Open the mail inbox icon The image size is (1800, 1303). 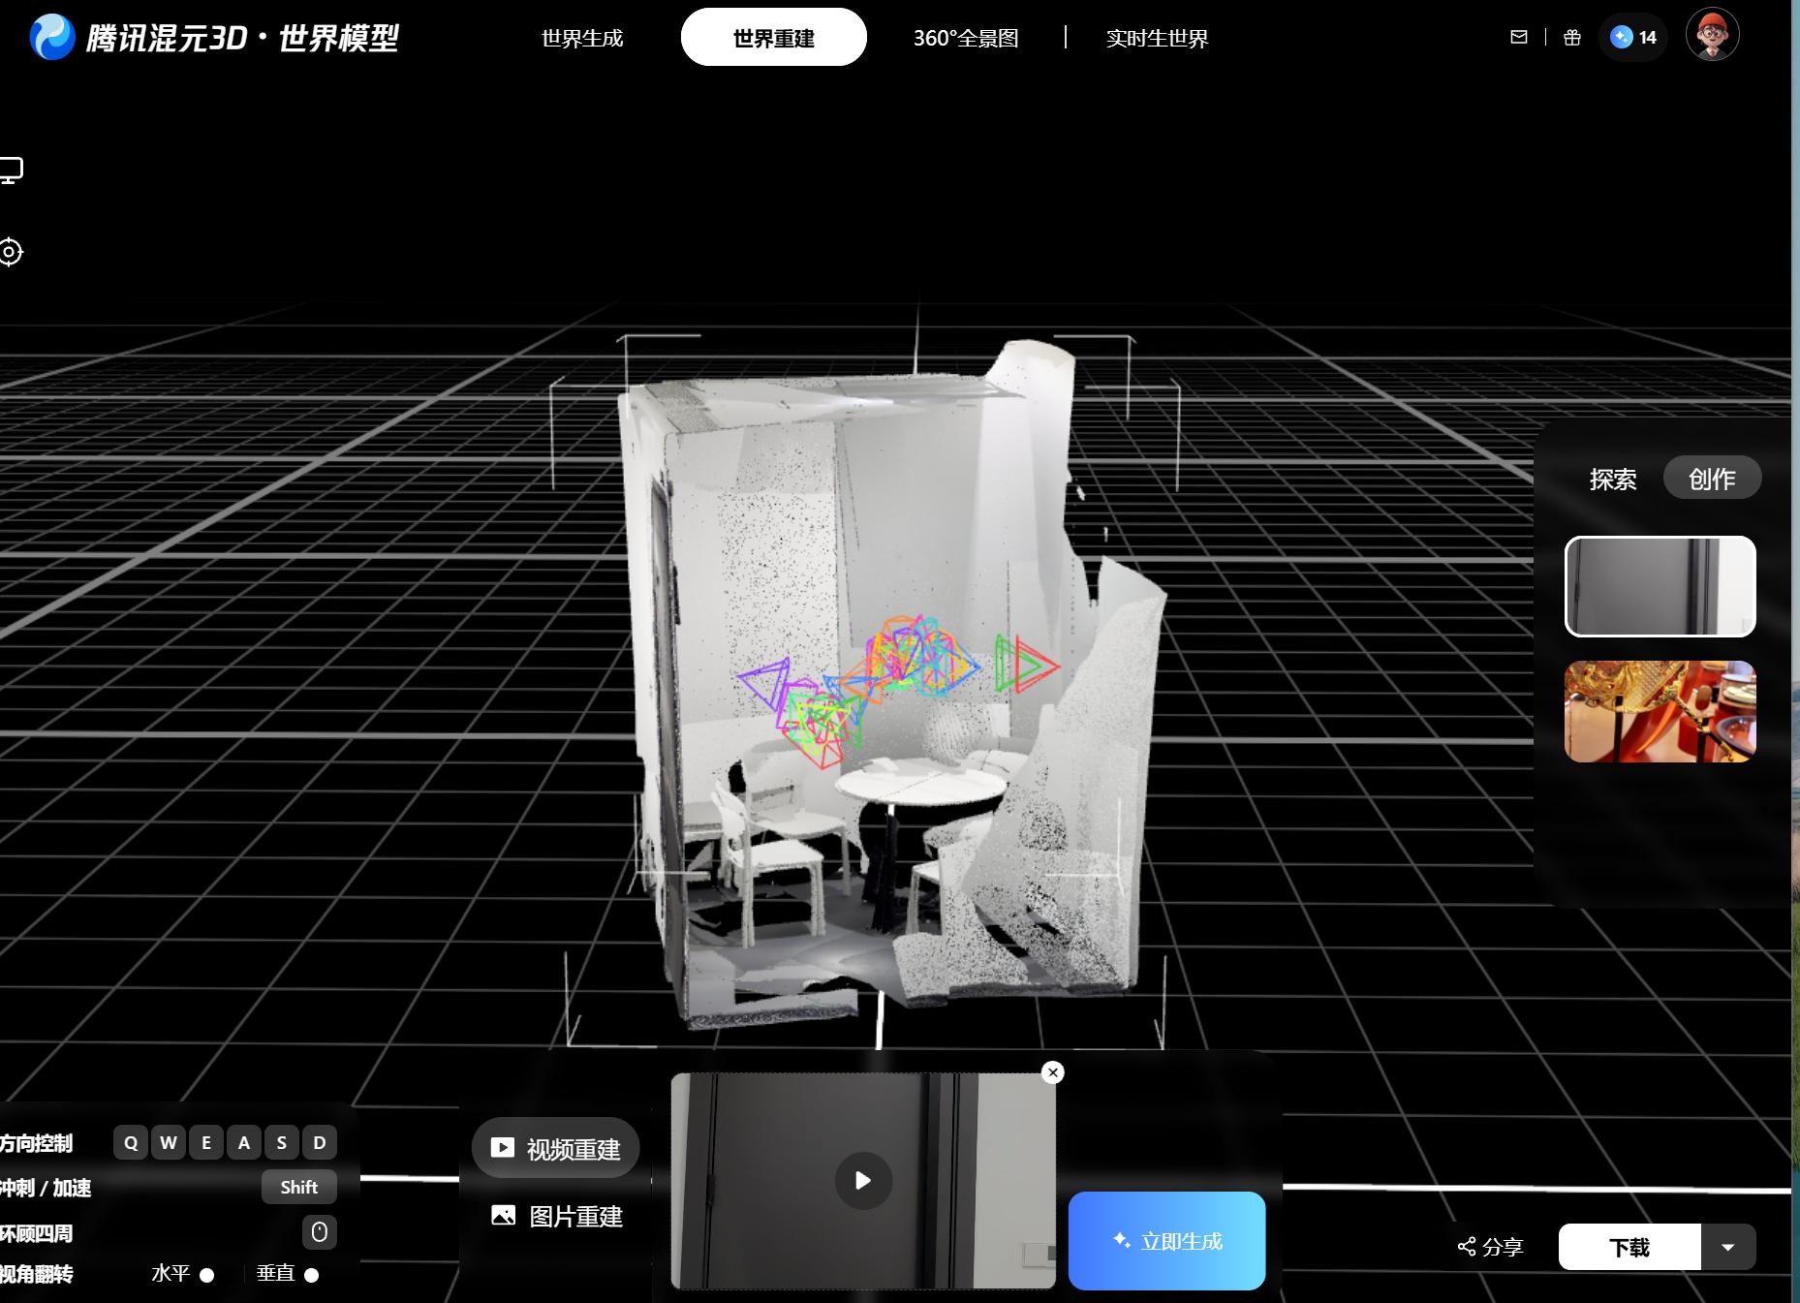tap(1519, 37)
